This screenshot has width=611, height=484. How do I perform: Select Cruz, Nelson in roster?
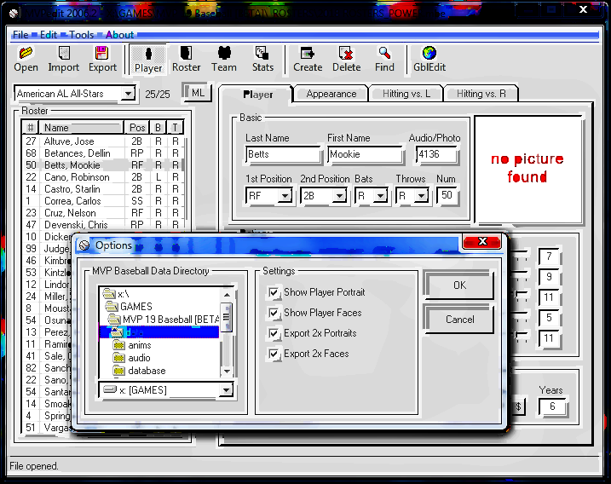102,213
